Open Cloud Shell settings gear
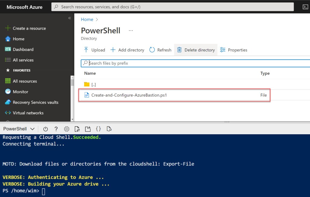 pos(67,129)
